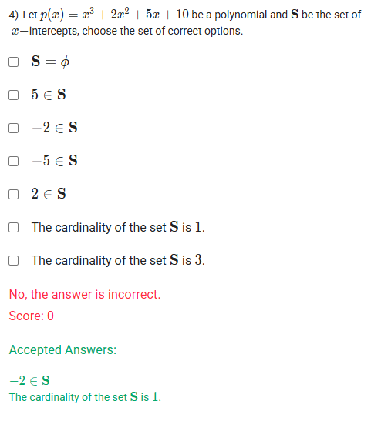Click the green cardinality is 1 accepted answer
Image resolution: width=371 pixels, height=421 pixels.
[x=85, y=397]
